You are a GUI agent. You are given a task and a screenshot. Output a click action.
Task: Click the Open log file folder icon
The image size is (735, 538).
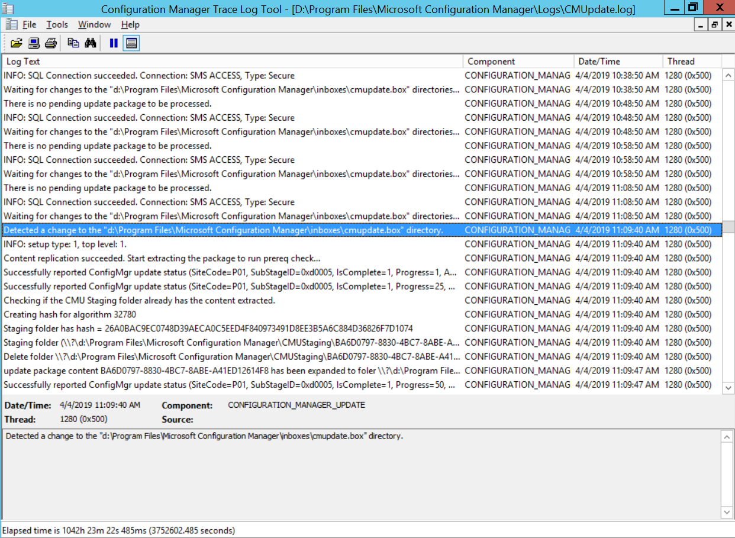click(16, 43)
